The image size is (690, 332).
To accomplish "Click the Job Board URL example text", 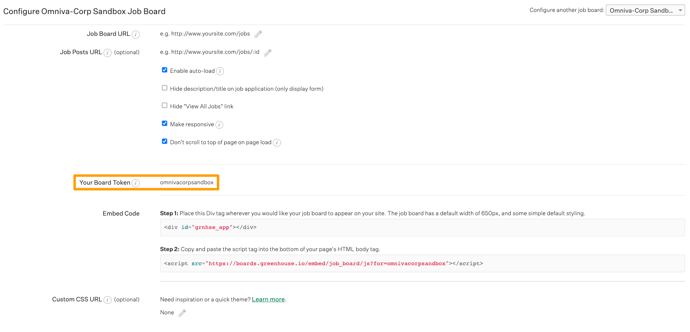I will pos(205,34).
